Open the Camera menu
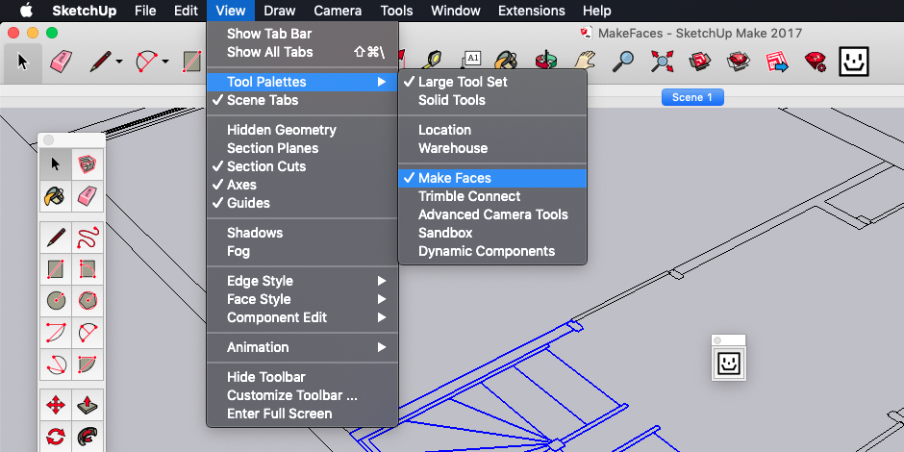Viewport: 904px width, 452px height. click(338, 11)
